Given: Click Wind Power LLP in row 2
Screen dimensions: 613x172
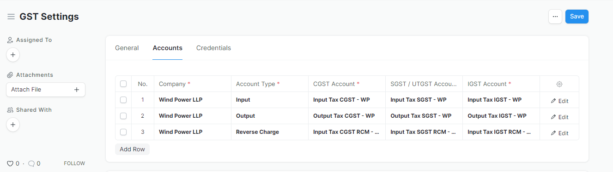Looking at the screenshot, I should (x=193, y=116).
